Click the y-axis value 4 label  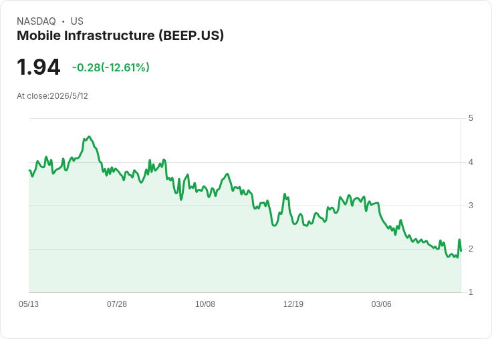(471, 162)
